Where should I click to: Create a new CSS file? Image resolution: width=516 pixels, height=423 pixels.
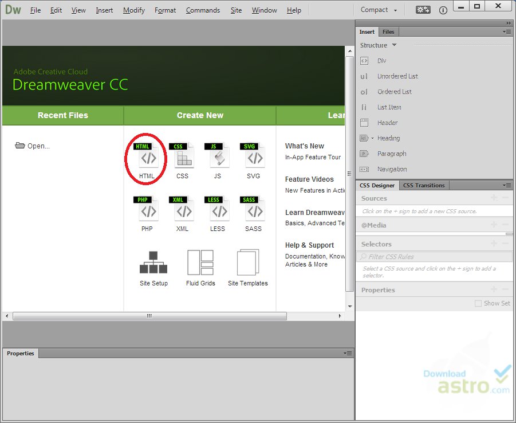182,156
